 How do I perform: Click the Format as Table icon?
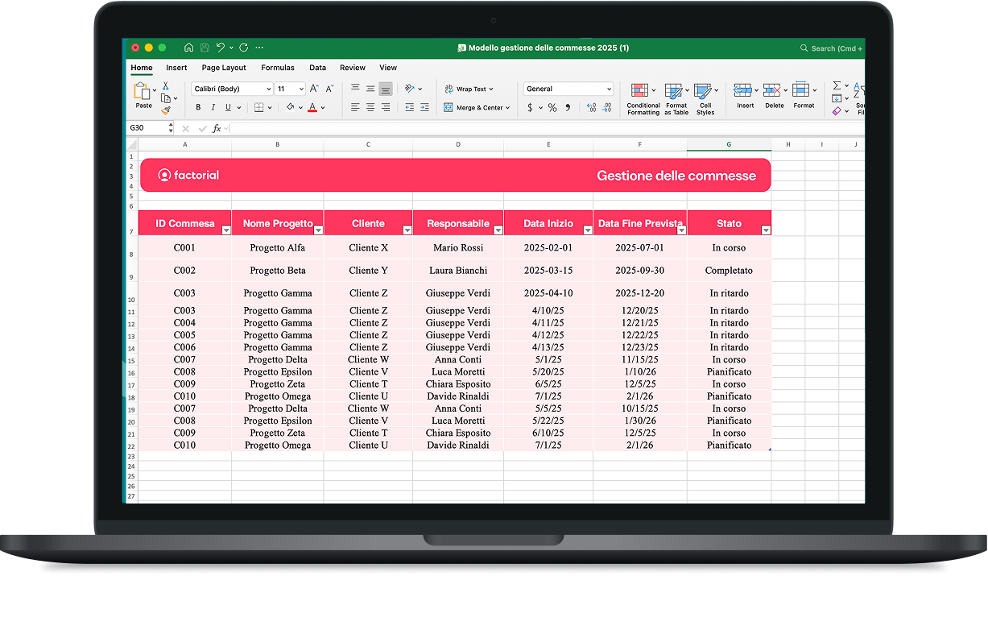point(676,97)
